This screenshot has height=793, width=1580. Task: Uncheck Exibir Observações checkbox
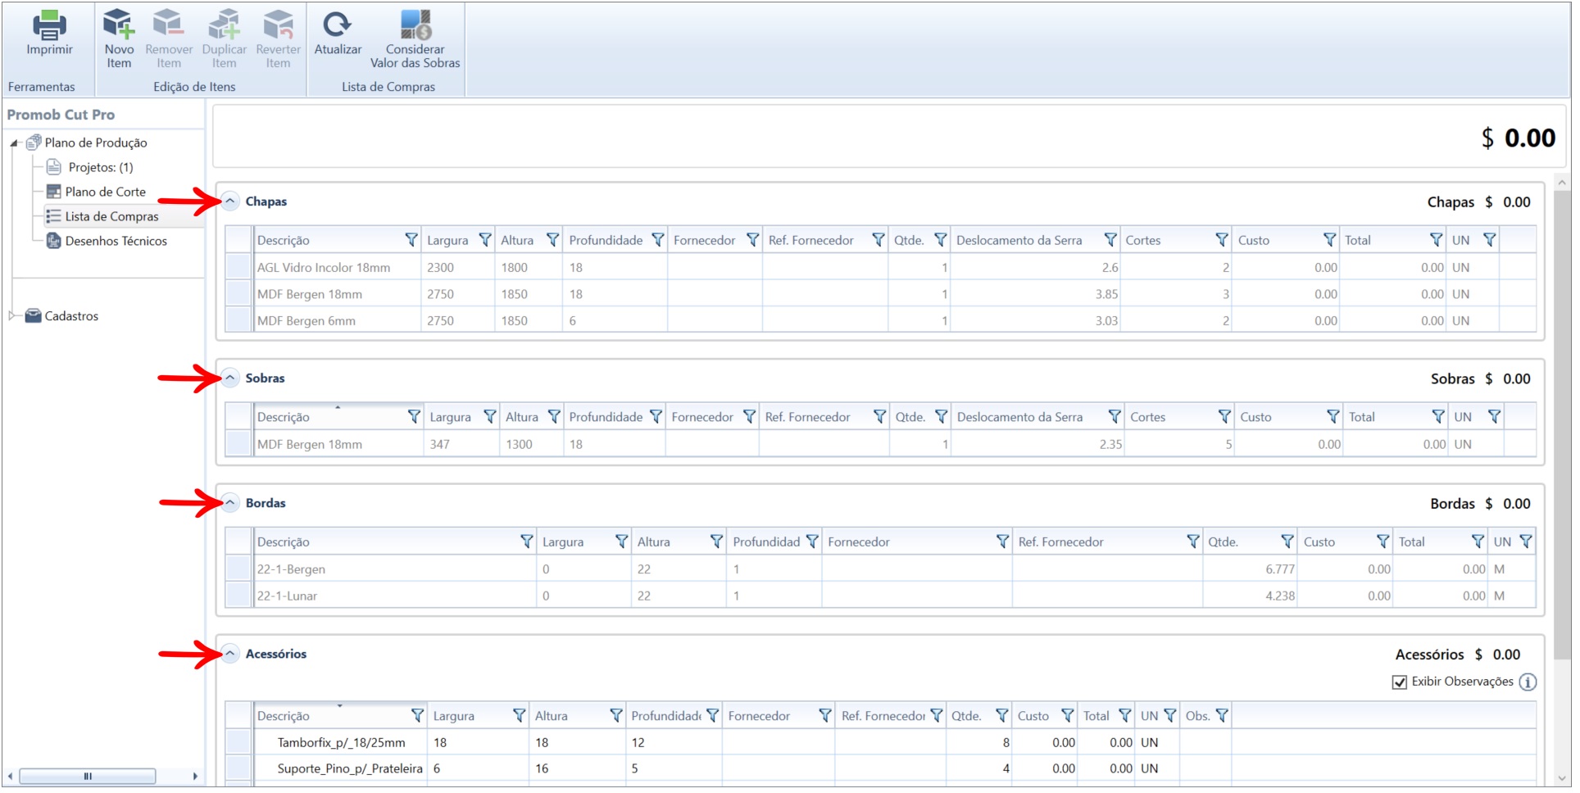point(1400,682)
